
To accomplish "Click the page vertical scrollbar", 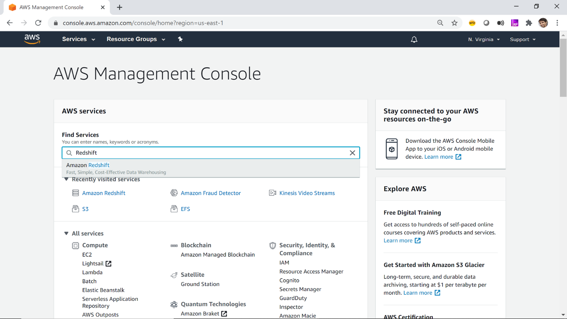I will coord(563,68).
